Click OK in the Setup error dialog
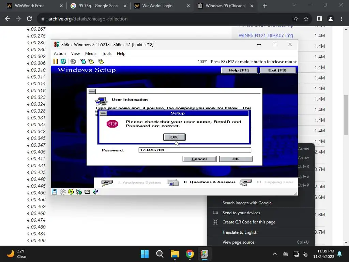Viewport: 349px width, 262px height. click(x=174, y=137)
